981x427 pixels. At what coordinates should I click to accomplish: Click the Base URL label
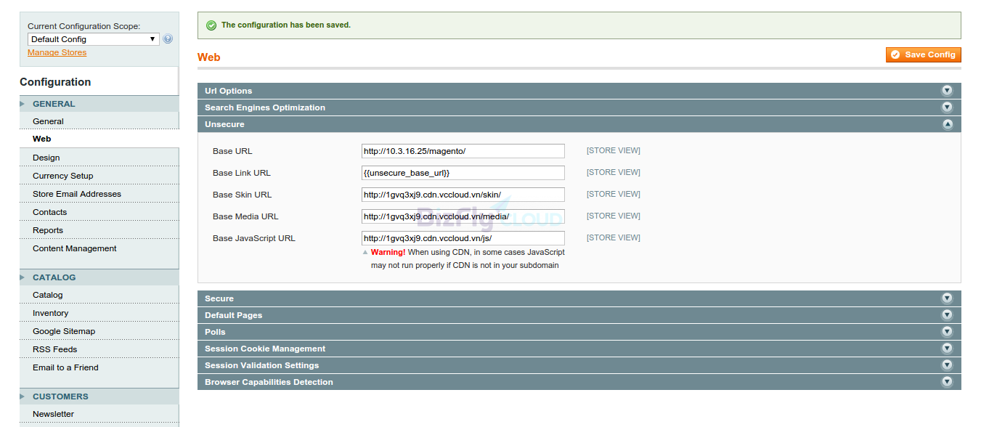[232, 151]
